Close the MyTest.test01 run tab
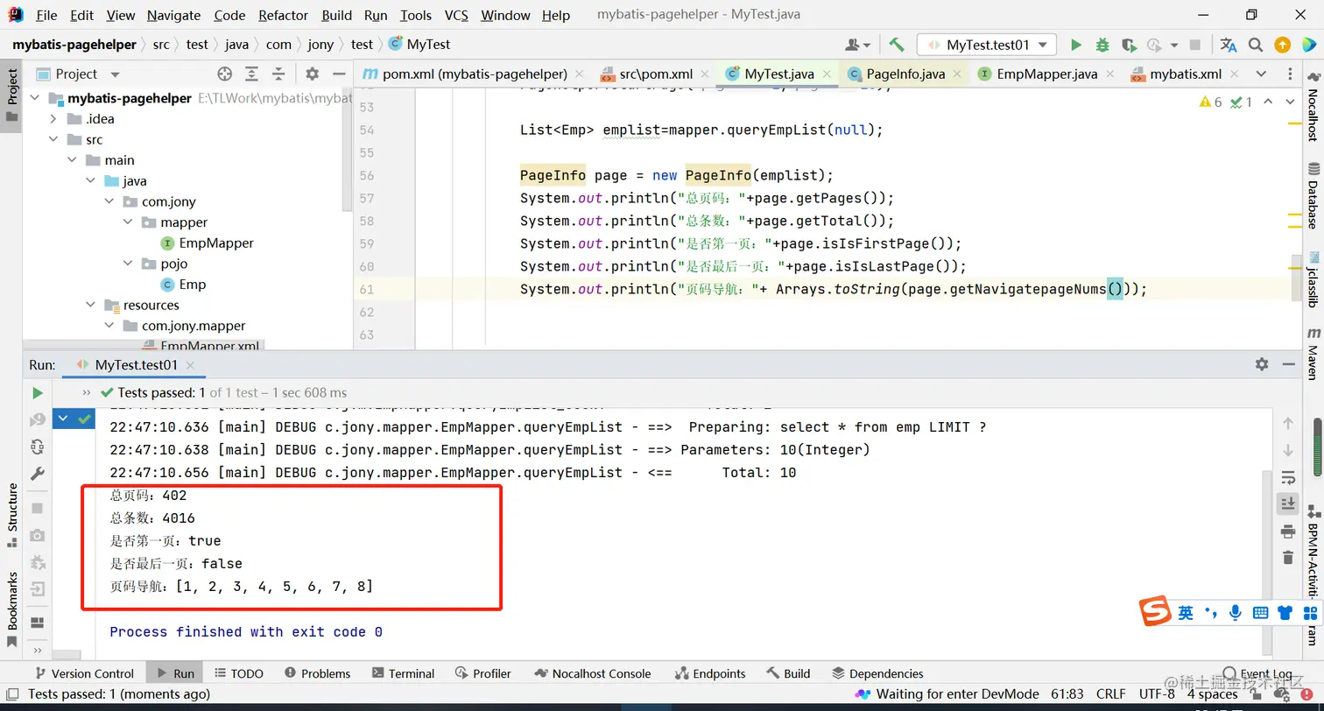This screenshot has height=711, width=1324. pyautogui.click(x=191, y=365)
